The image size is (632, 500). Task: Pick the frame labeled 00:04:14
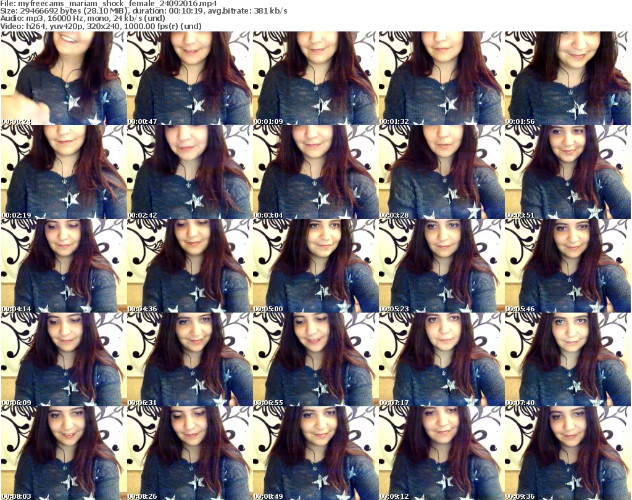pyautogui.click(x=64, y=266)
